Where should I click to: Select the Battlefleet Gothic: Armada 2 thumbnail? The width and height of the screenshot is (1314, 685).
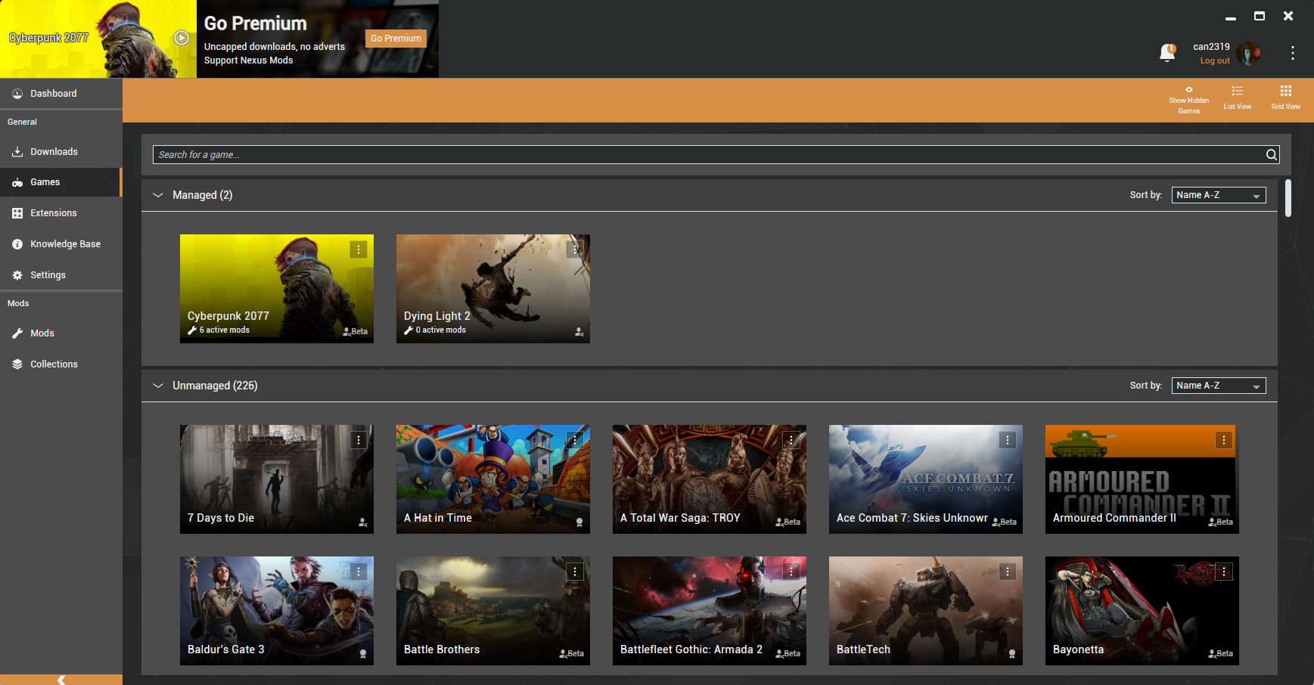tap(710, 611)
